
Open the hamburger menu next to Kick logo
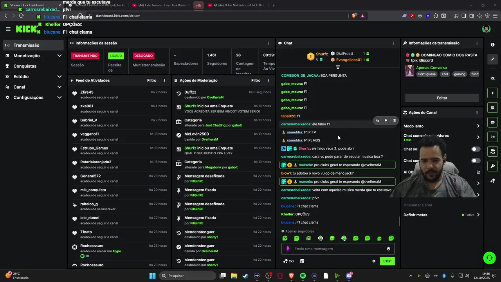pyautogui.click(x=8, y=29)
